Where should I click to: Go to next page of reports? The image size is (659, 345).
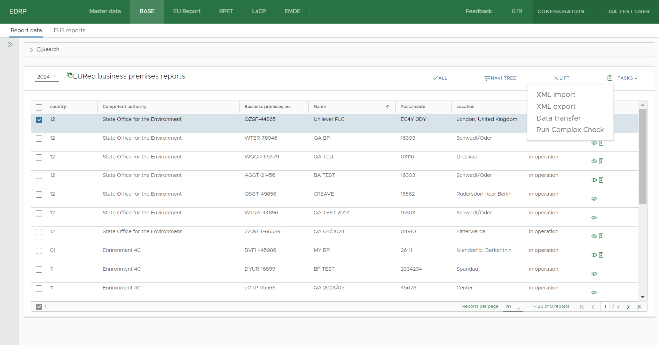[x=628, y=307]
